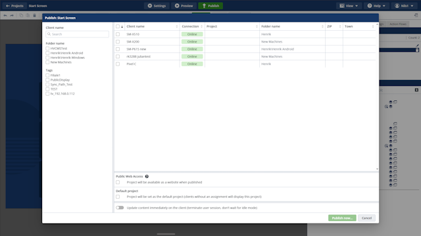
Task: Click the Settings gear button
Action: coord(157,6)
